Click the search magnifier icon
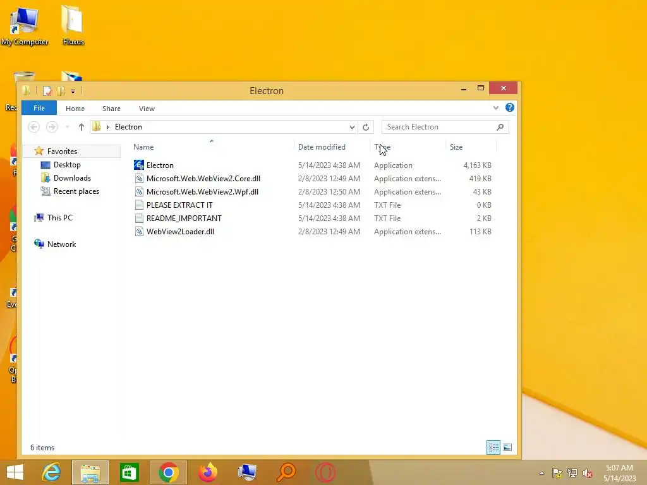This screenshot has width=647, height=485. (500, 127)
